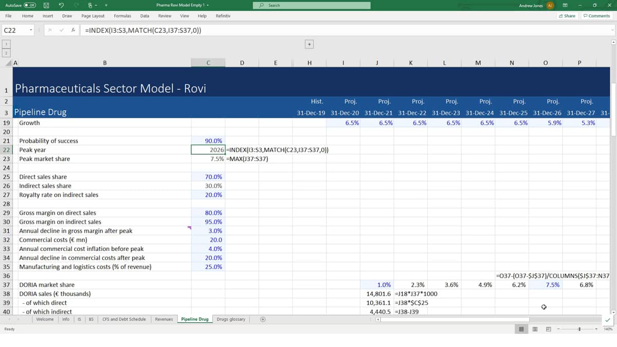The height and width of the screenshot is (347, 617).
Task: Switch to the Insert ribbon tab
Action: tap(48, 16)
